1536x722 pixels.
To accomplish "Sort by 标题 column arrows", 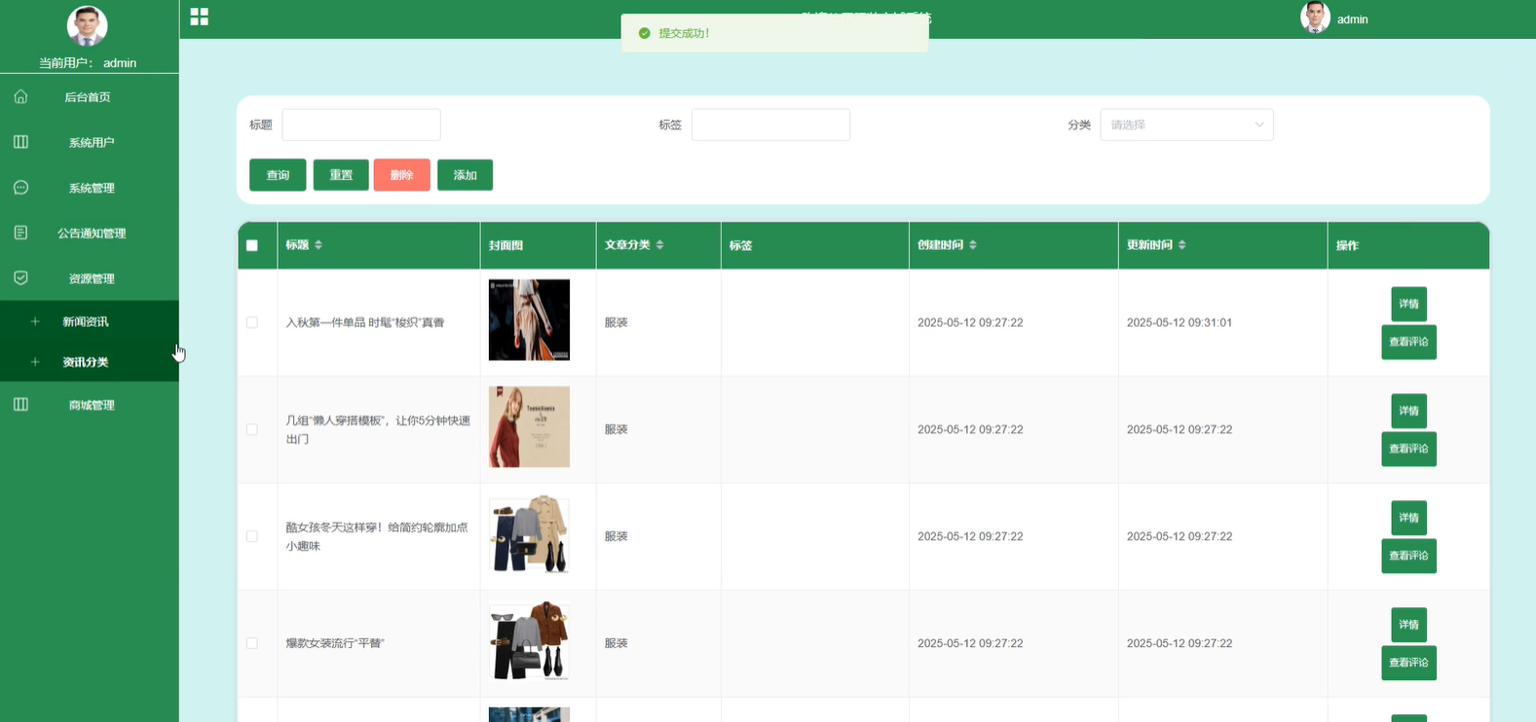I will point(318,245).
